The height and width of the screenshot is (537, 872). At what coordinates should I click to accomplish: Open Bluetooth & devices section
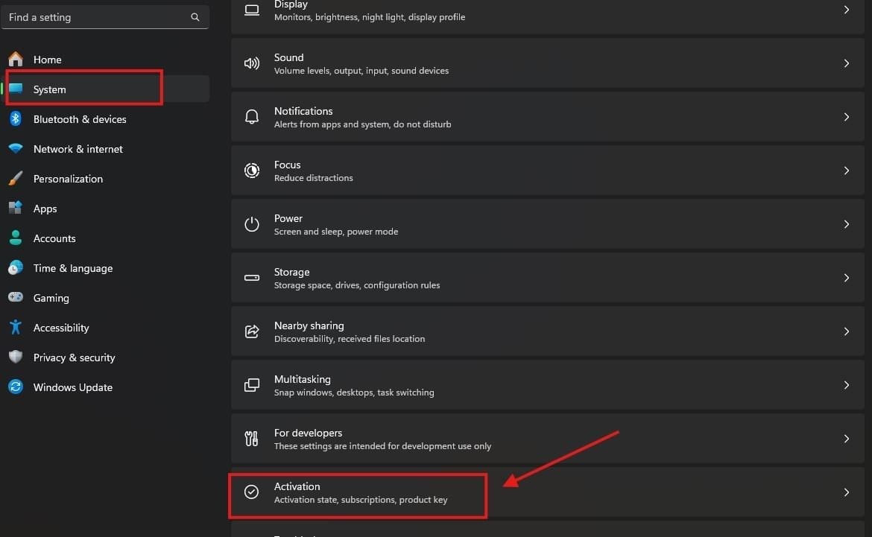[x=105, y=119]
